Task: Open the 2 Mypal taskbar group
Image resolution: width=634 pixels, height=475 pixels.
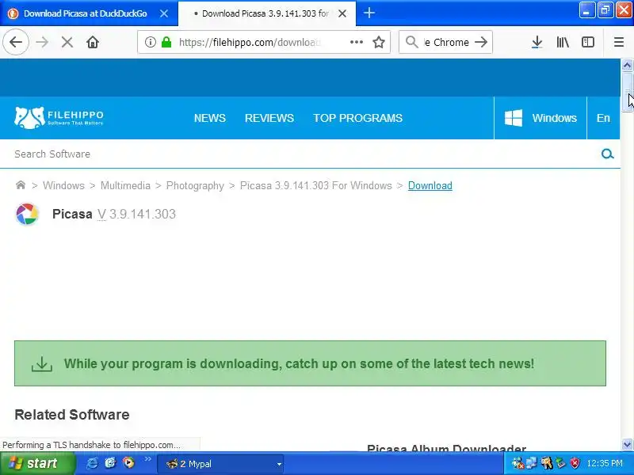Action: (220, 464)
